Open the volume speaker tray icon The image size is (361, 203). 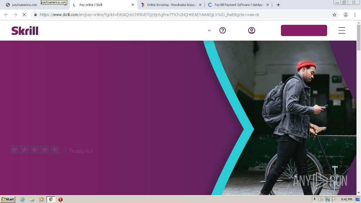click(x=321, y=199)
